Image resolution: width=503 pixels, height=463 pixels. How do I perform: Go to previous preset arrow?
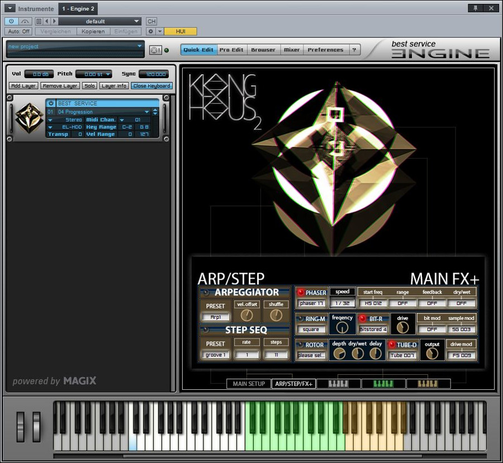coord(47,21)
